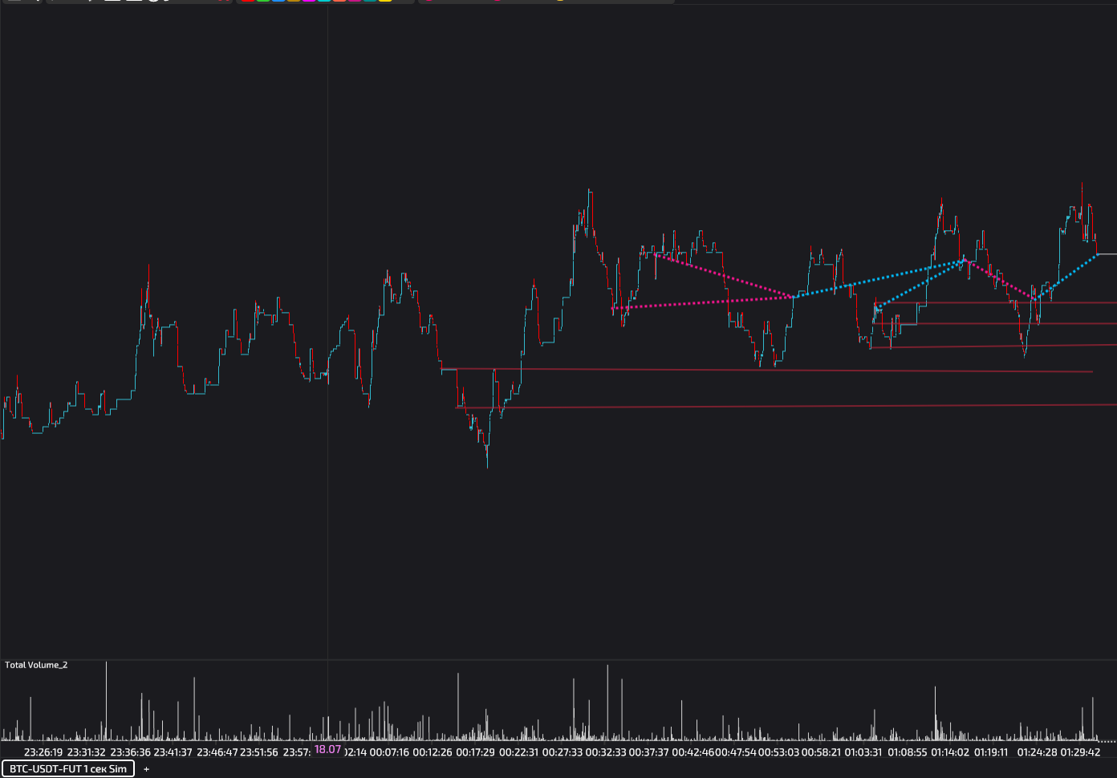The height and width of the screenshot is (778, 1117).
Task: Click the gray current price line at right edge
Action: tap(1107, 254)
